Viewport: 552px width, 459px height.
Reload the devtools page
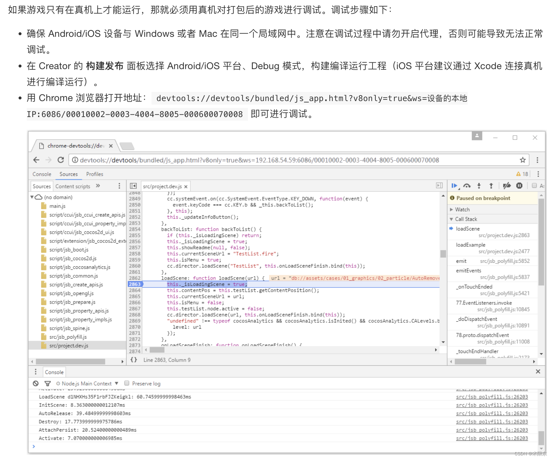[61, 160]
